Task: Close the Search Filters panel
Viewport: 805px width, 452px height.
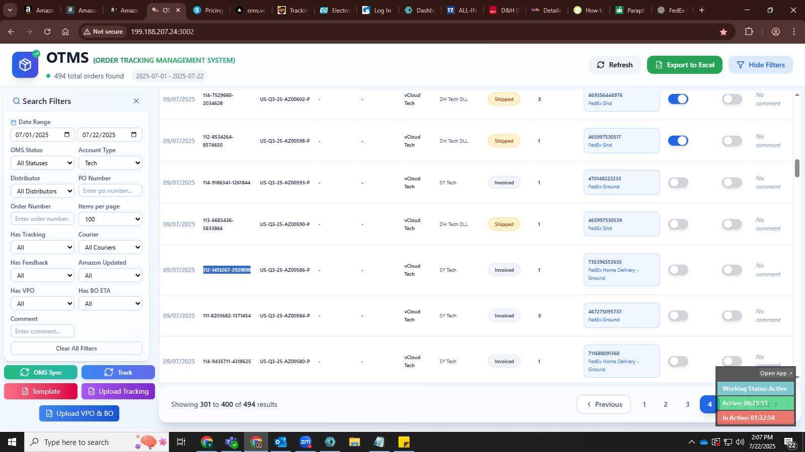Action: point(136,101)
